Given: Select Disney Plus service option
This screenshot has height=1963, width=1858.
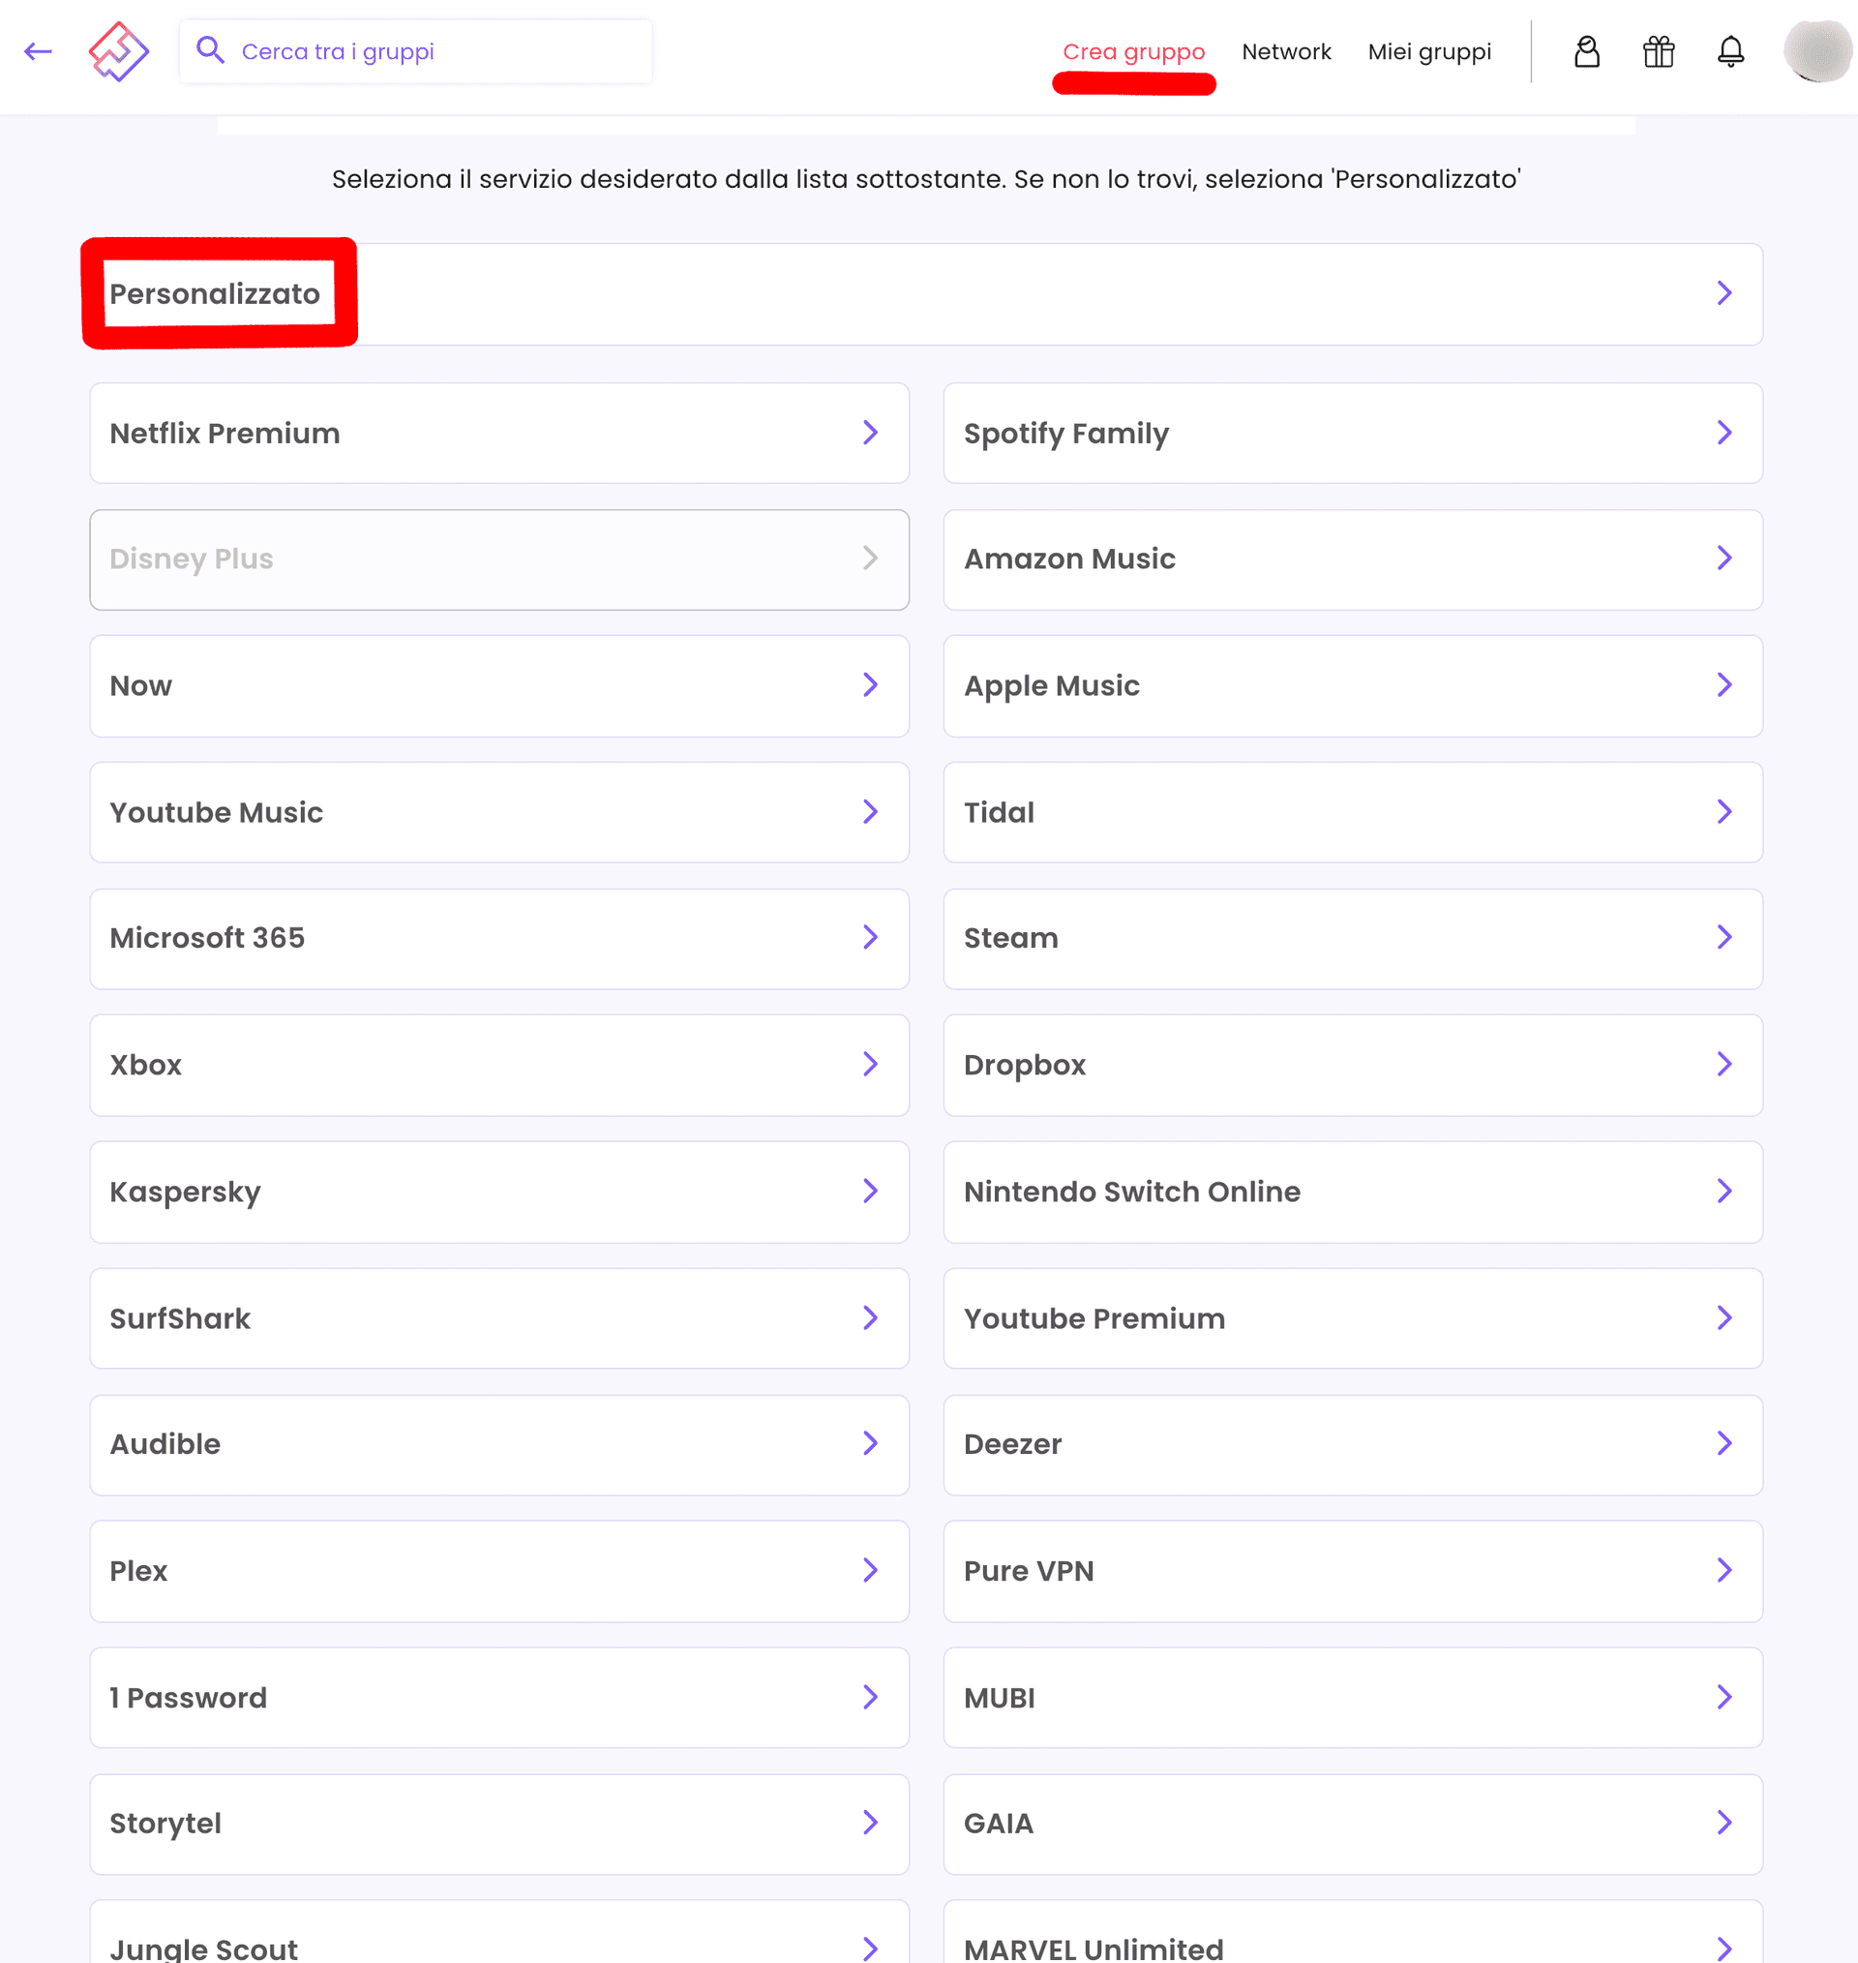Looking at the screenshot, I should tap(497, 559).
